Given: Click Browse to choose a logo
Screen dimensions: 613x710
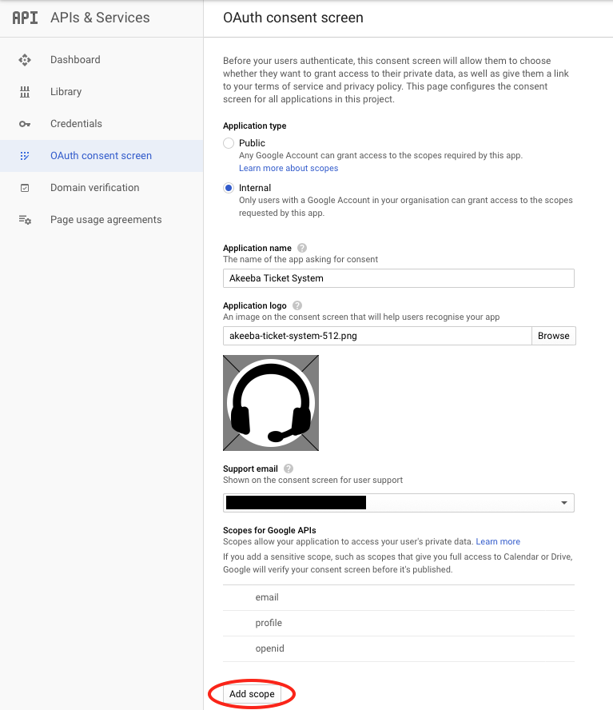Looking at the screenshot, I should (553, 336).
